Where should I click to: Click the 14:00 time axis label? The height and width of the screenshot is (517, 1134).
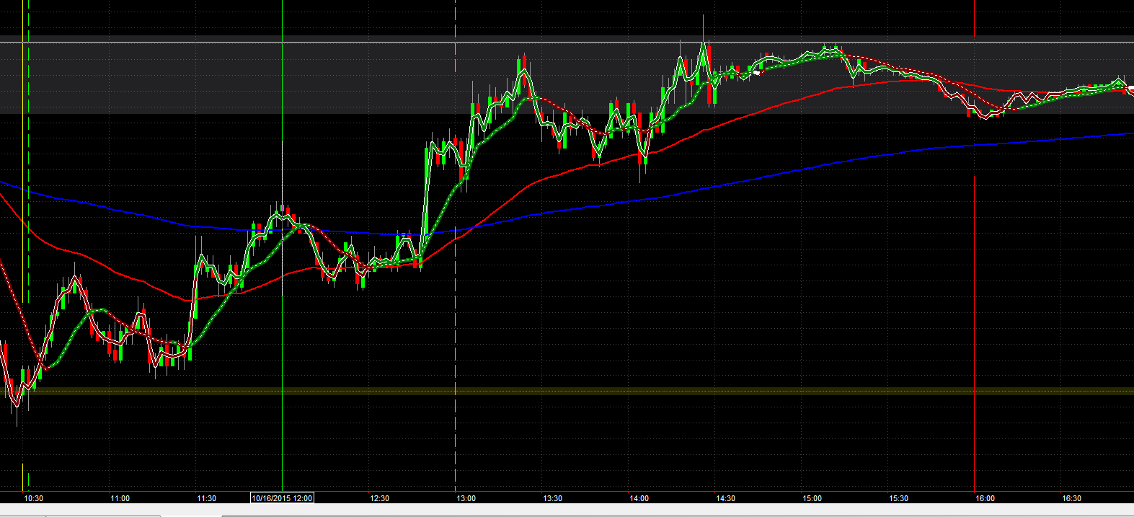639,498
